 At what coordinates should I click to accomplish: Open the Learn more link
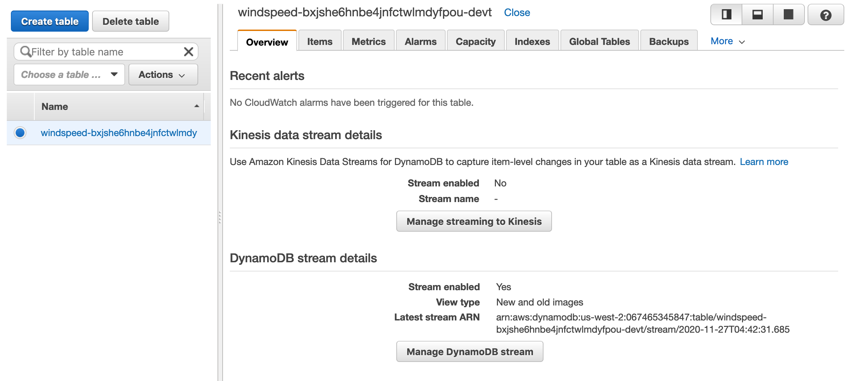point(764,162)
